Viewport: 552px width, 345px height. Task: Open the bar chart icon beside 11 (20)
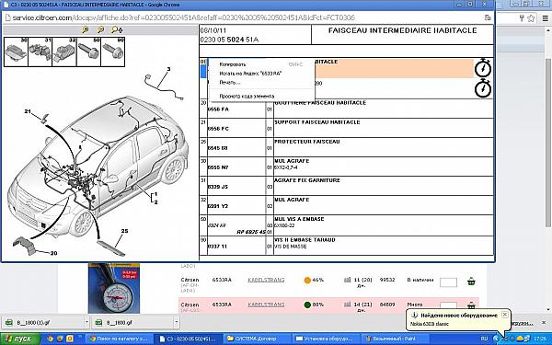(348, 280)
